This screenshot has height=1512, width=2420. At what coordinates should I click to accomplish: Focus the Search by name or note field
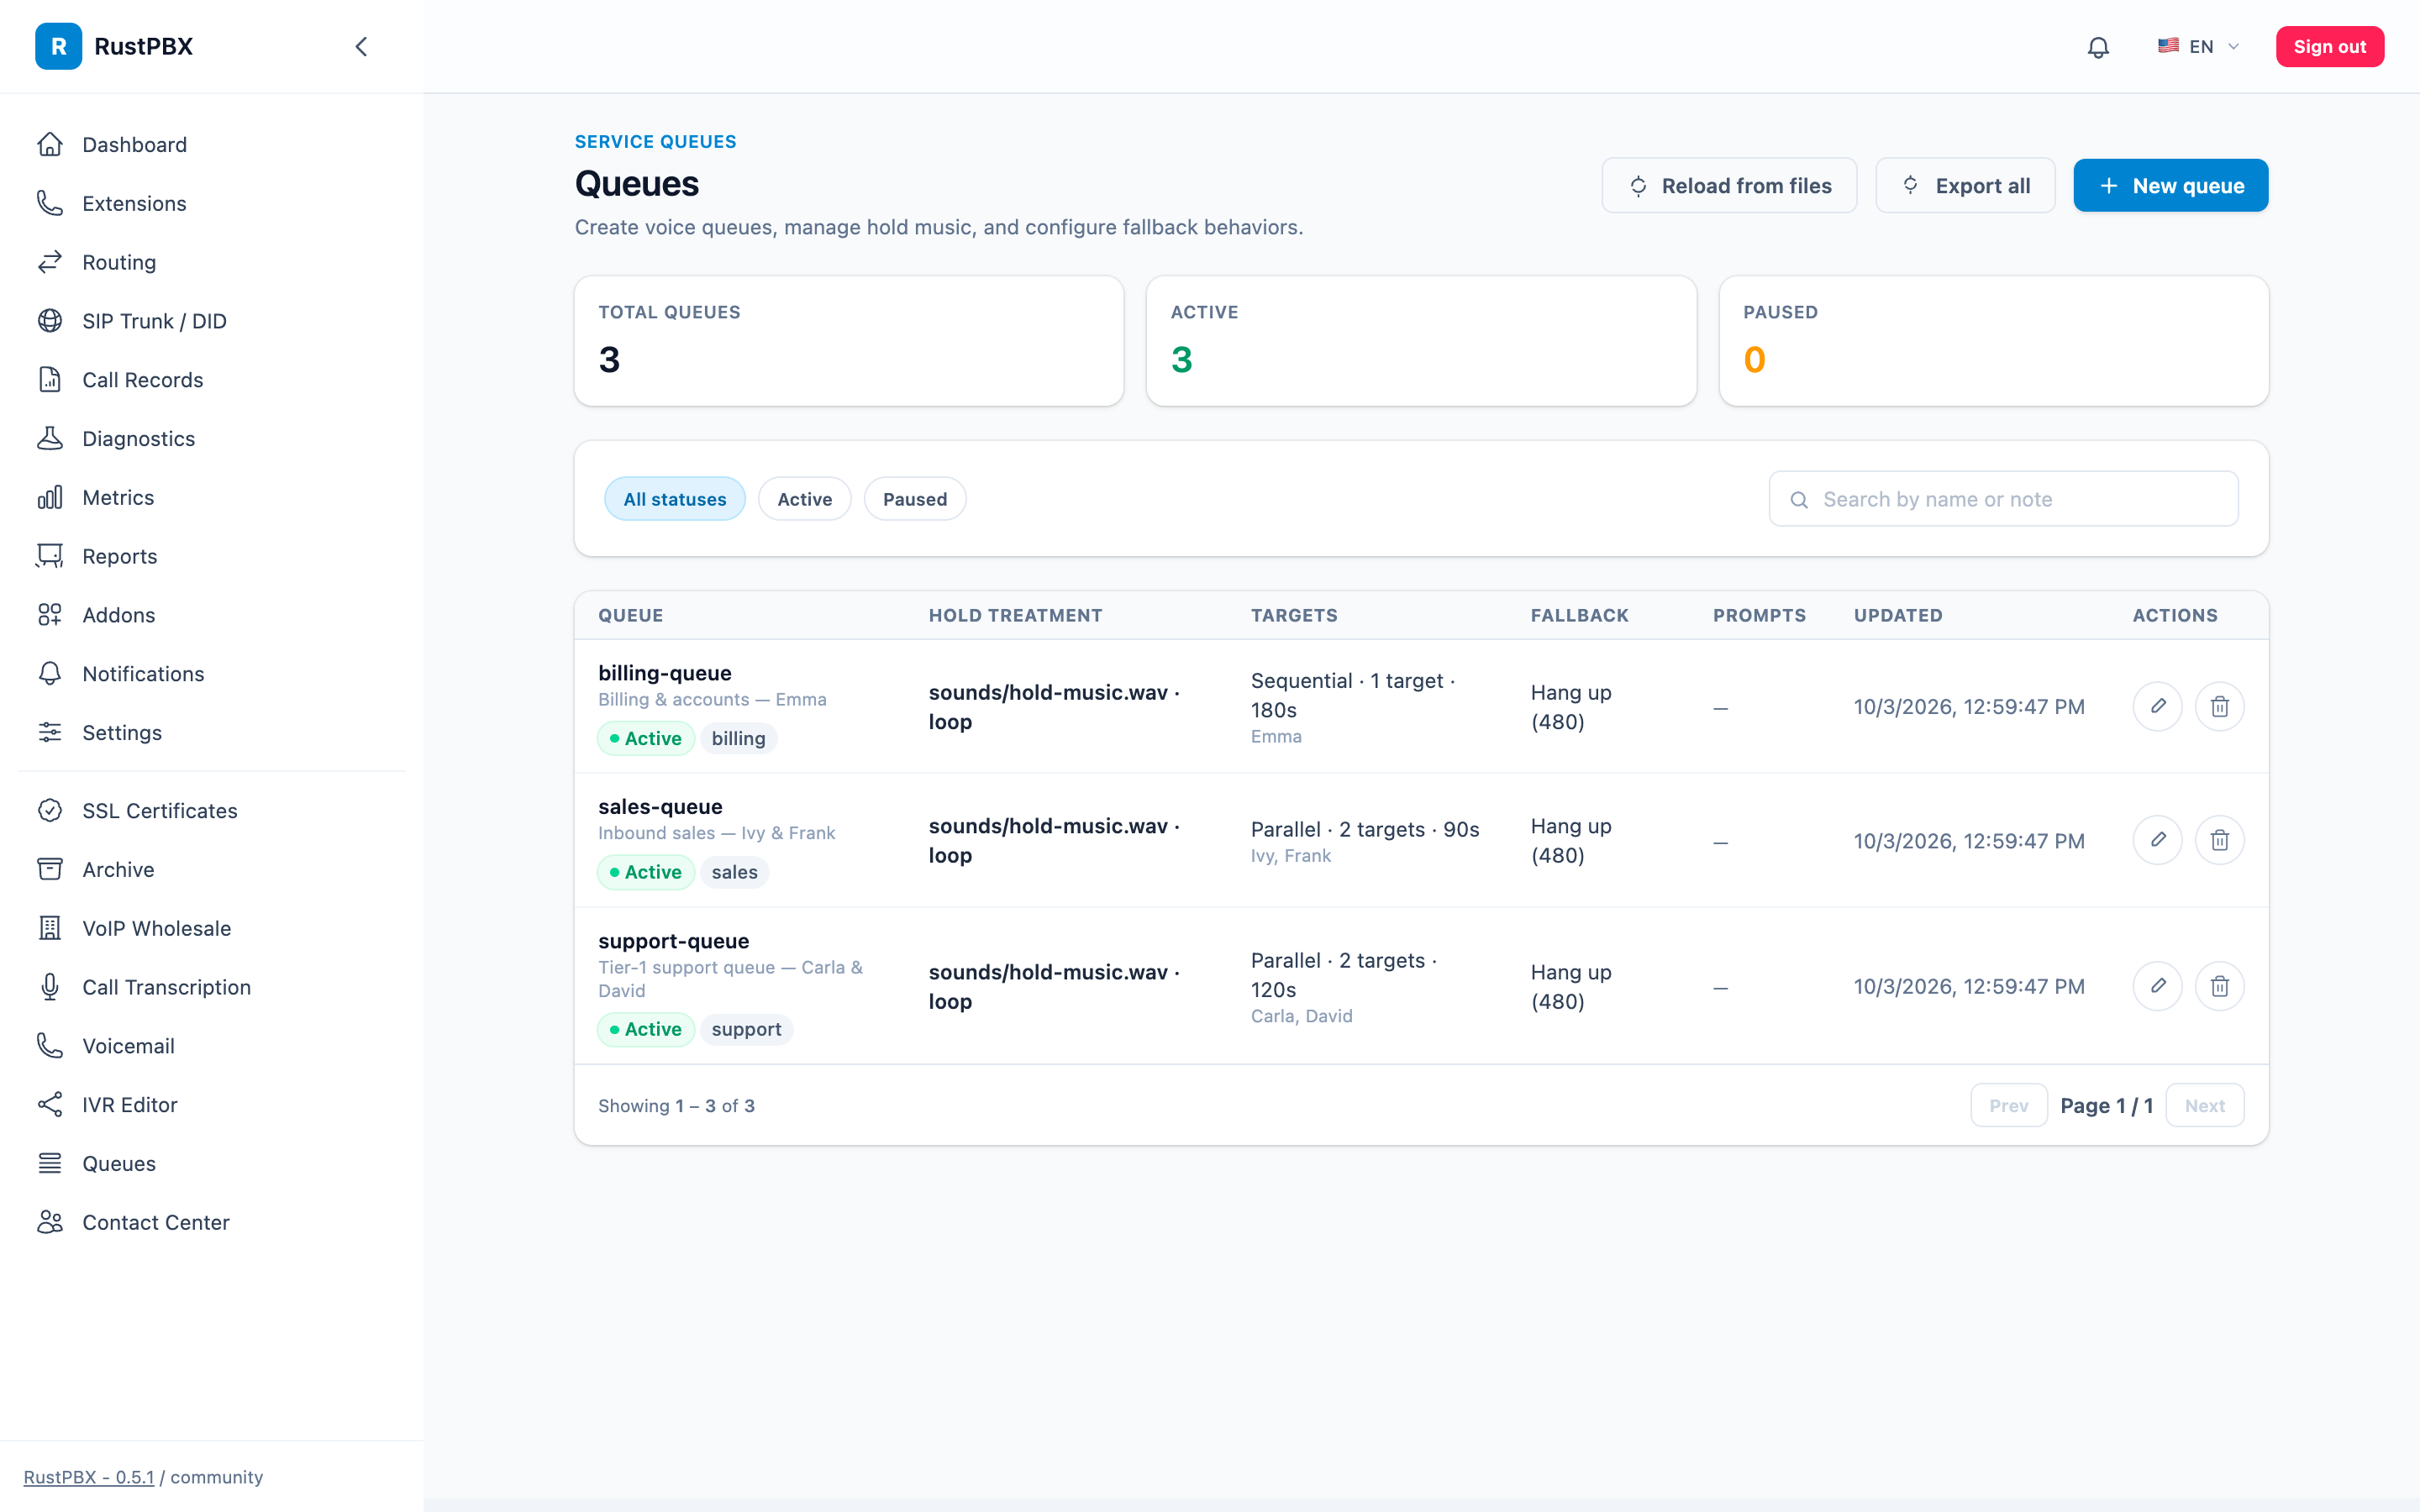2003,499
